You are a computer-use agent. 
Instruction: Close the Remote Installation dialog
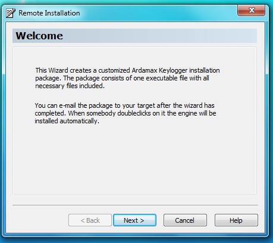251,10
